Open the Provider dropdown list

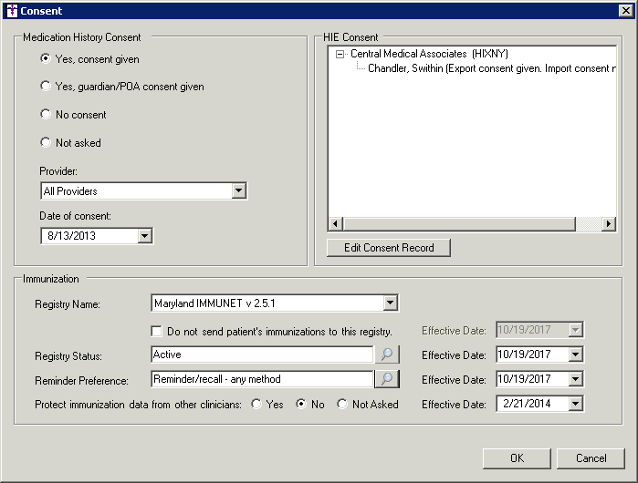(238, 191)
